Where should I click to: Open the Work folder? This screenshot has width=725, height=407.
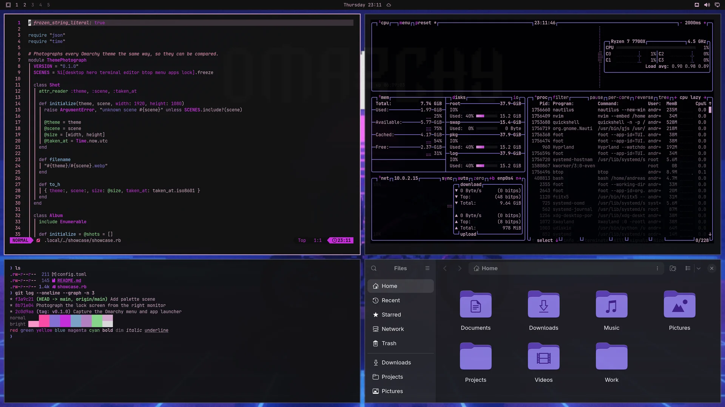pos(611,363)
